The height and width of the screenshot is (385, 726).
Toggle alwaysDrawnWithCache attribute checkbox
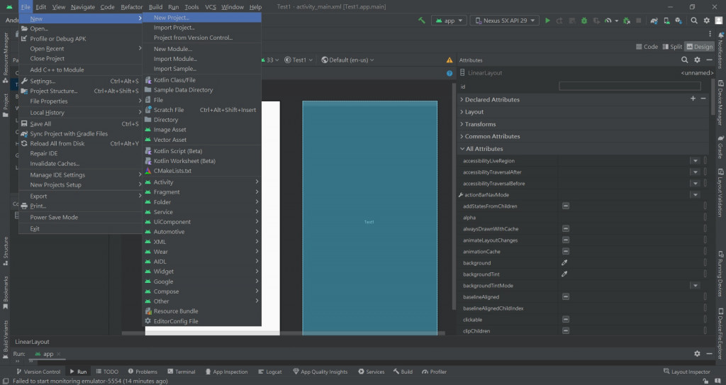coord(565,229)
